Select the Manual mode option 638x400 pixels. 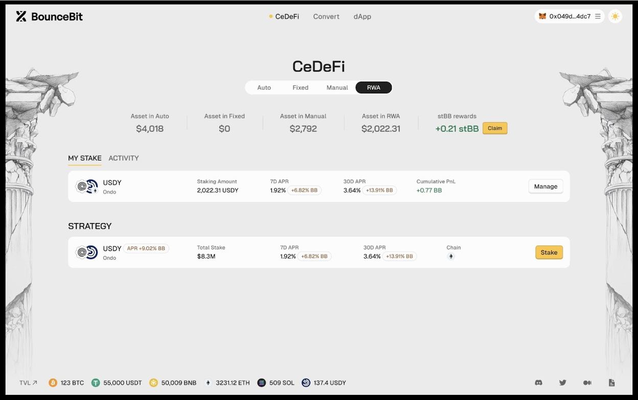337,88
